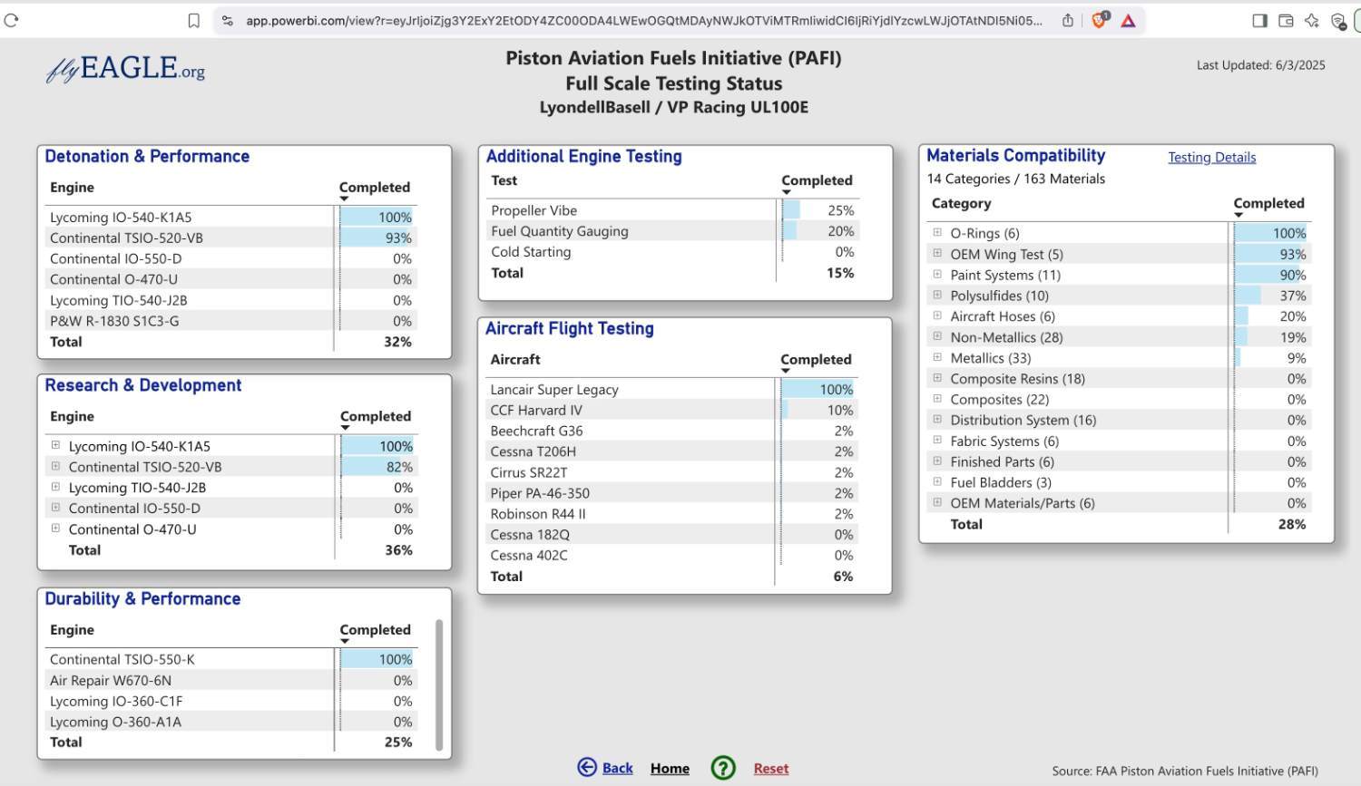
Task: Open the Brave wallet icon
Action: (1286, 20)
